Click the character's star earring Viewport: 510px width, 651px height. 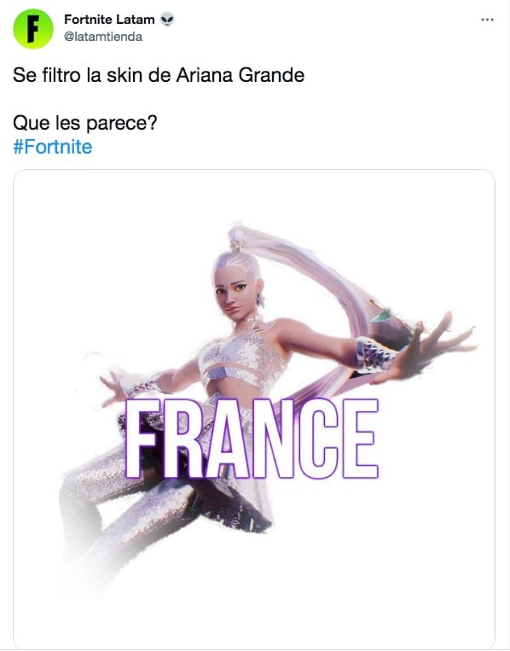[x=260, y=300]
